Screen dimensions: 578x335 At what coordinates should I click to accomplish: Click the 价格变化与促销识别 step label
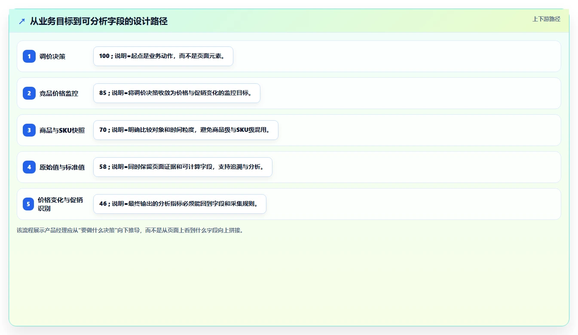[x=60, y=204]
